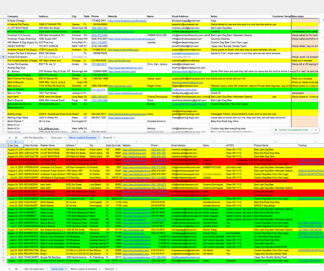
Task: Select the B.I. Barkery cell
Action: point(22,71)
